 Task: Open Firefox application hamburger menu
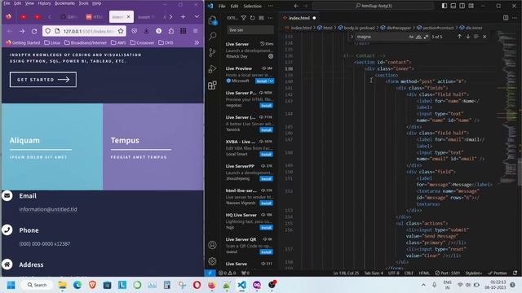[196, 31]
